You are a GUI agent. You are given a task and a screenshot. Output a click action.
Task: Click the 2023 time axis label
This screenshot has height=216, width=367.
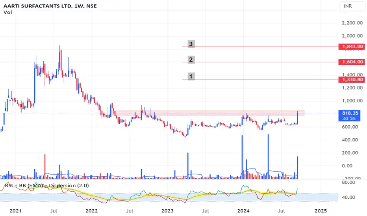click(167, 211)
